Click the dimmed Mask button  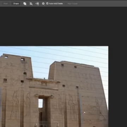click(6, 4)
